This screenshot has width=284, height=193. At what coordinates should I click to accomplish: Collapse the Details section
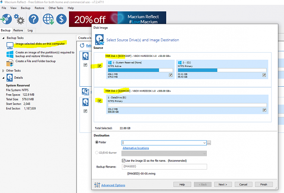[x=3, y=78]
